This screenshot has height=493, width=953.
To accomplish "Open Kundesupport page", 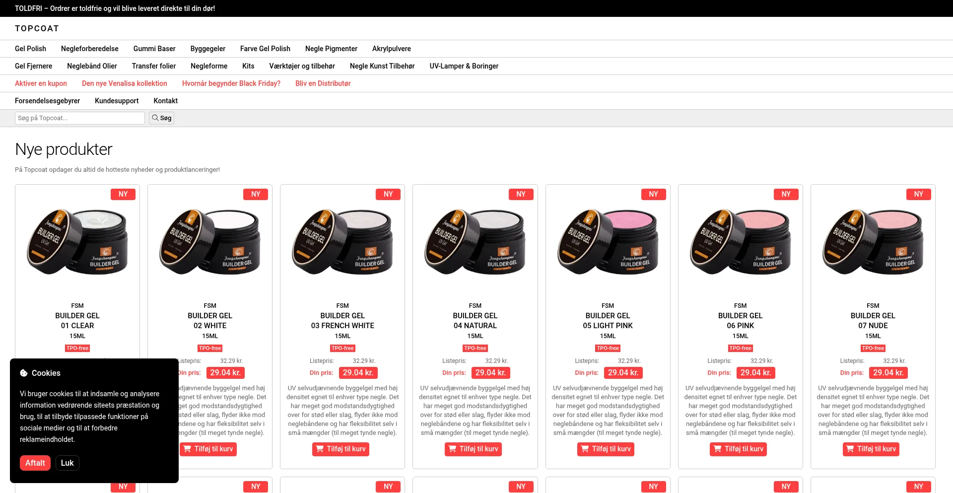I will coord(117,101).
